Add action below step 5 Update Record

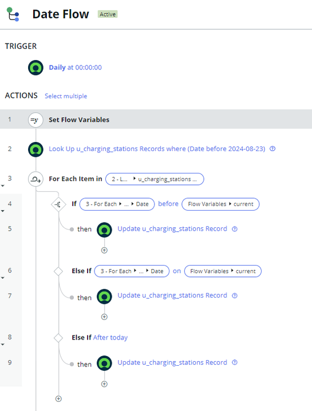click(x=104, y=250)
